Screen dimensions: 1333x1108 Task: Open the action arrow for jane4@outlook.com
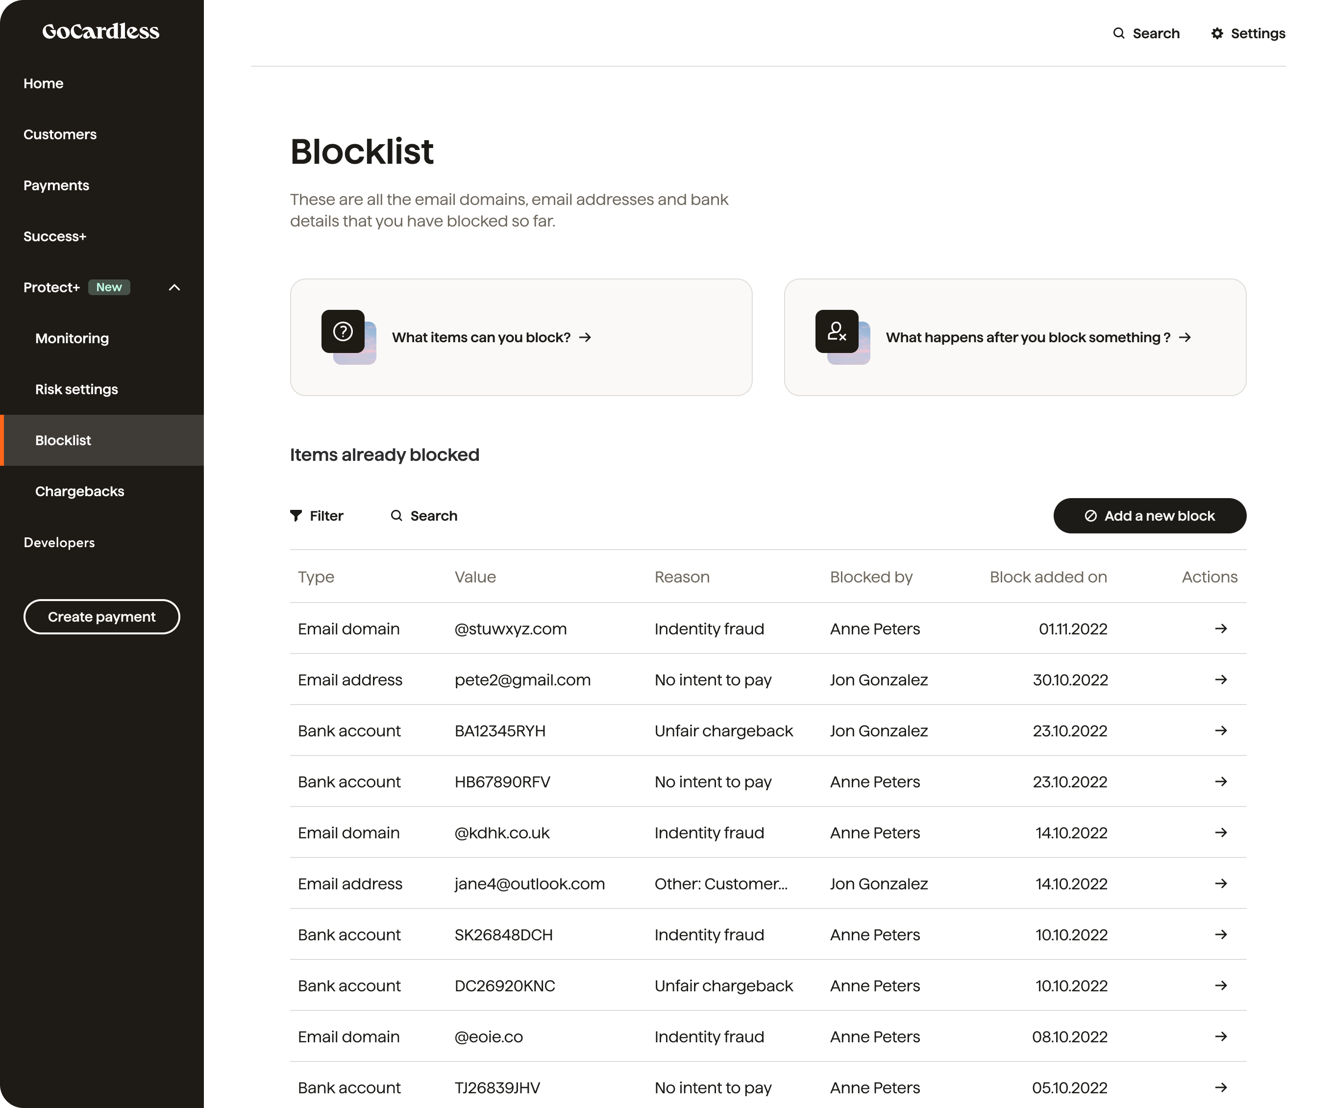point(1221,883)
